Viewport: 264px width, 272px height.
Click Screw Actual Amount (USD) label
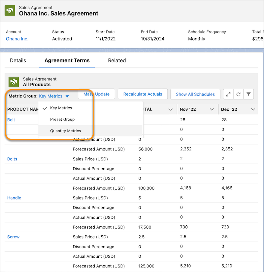tap(94, 256)
